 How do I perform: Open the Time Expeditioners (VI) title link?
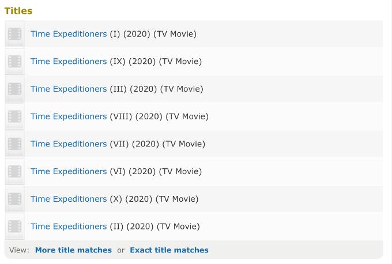[69, 172]
